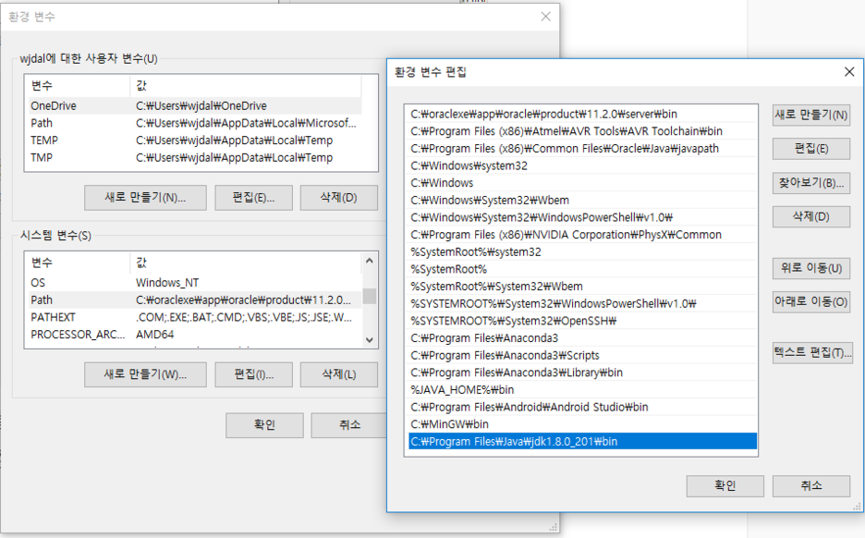865x538 pixels.
Task: Click 새로 만들기(N) in the edit dialog
Action: 811,115
